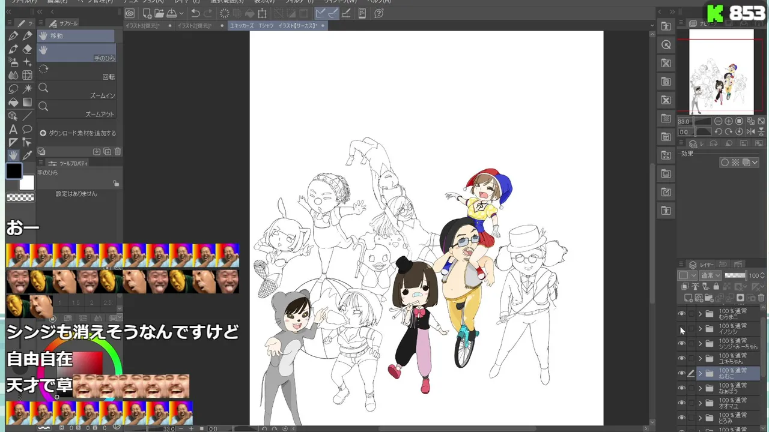
Task: Click the black main color swatch
Action: [x=14, y=172]
